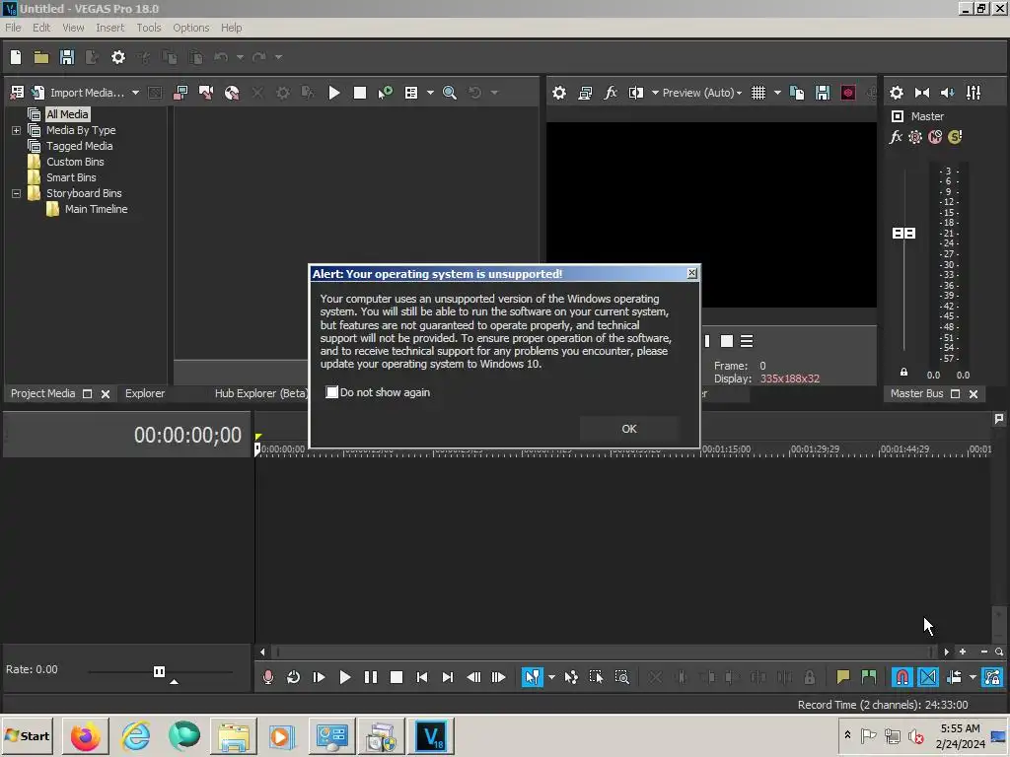Switch to the Explorer tab
The image size is (1010, 757).
145,393
